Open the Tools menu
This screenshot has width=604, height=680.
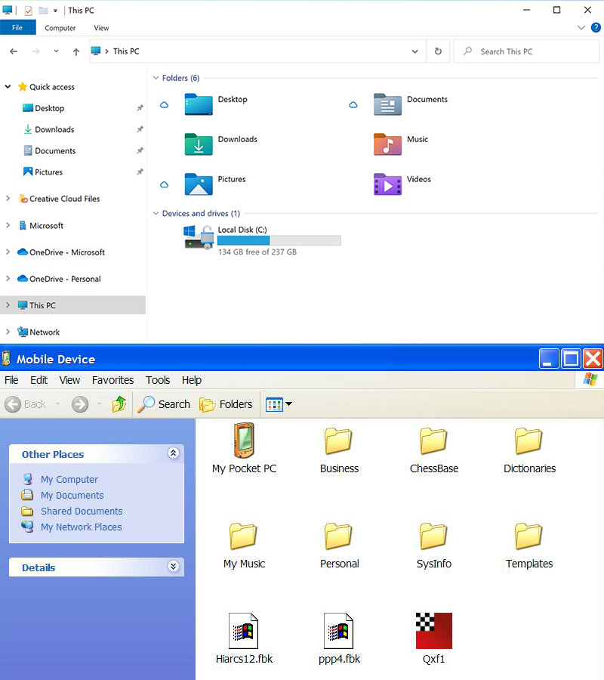pyautogui.click(x=158, y=380)
